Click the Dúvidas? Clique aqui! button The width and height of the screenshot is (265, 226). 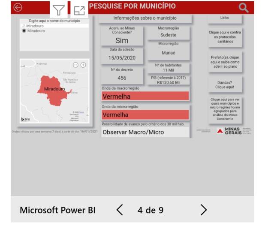(x=225, y=85)
